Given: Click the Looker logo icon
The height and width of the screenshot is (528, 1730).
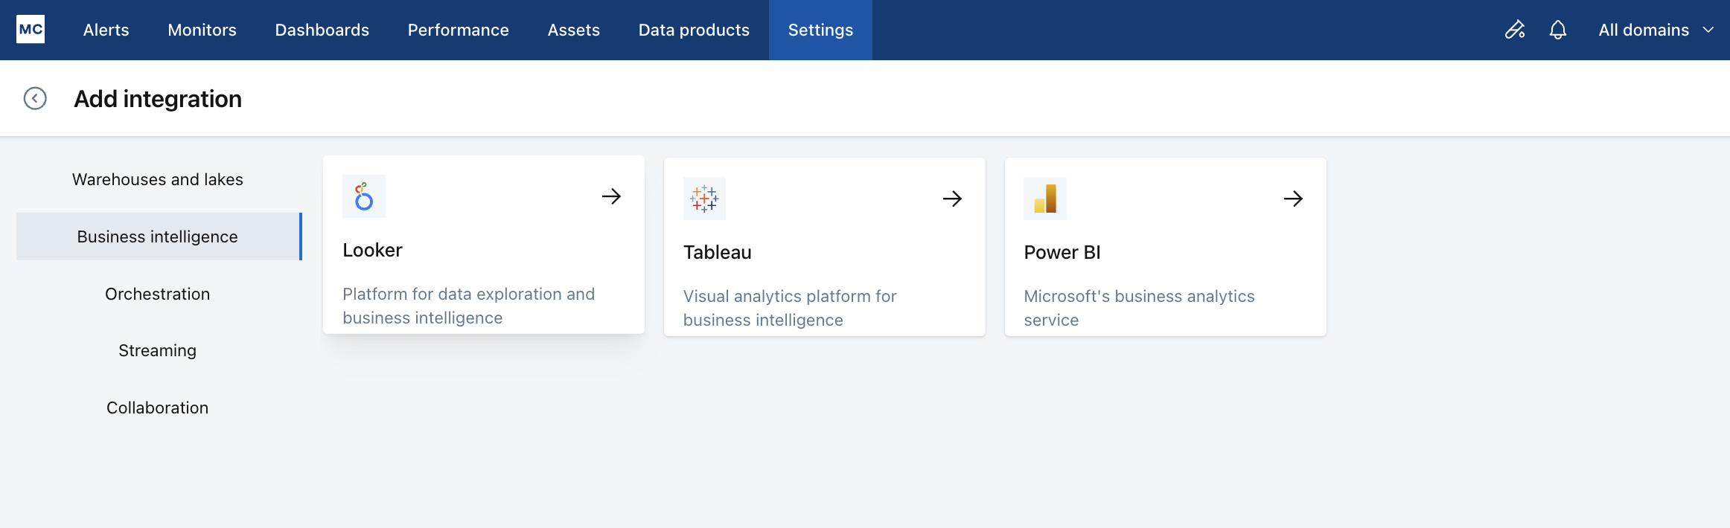Looking at the screenshot, I should (x=364, y=196).
